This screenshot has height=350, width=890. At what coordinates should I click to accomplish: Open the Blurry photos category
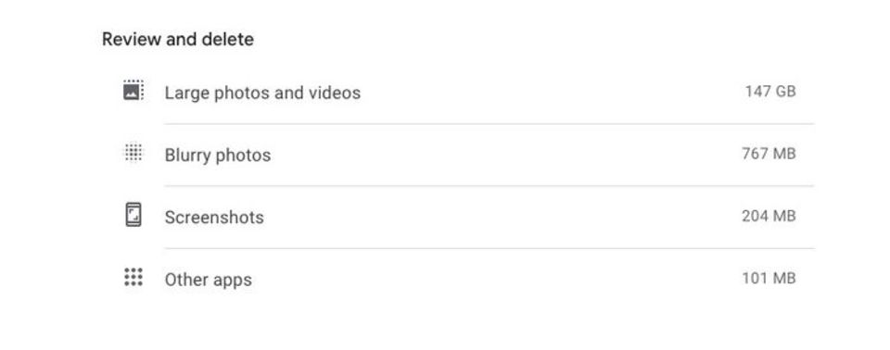point(217,155)
